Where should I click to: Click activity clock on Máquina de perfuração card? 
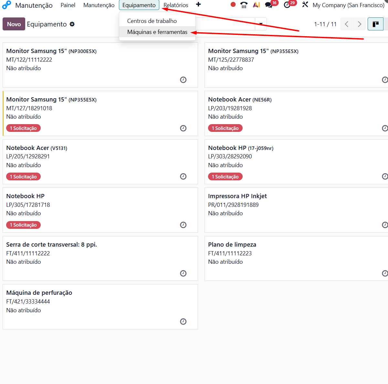pos(183,322)
